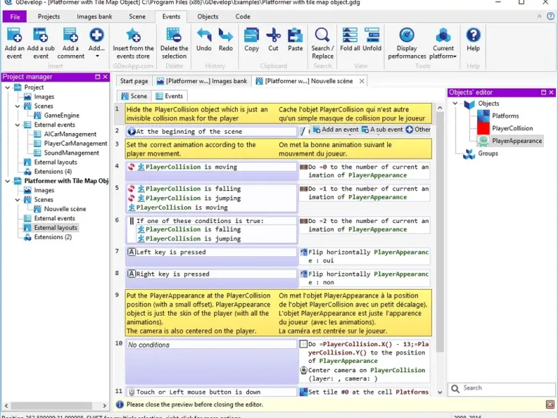
Task: Collapse the Project tree node
Action: pyautogui.click(x=8, y=88)
